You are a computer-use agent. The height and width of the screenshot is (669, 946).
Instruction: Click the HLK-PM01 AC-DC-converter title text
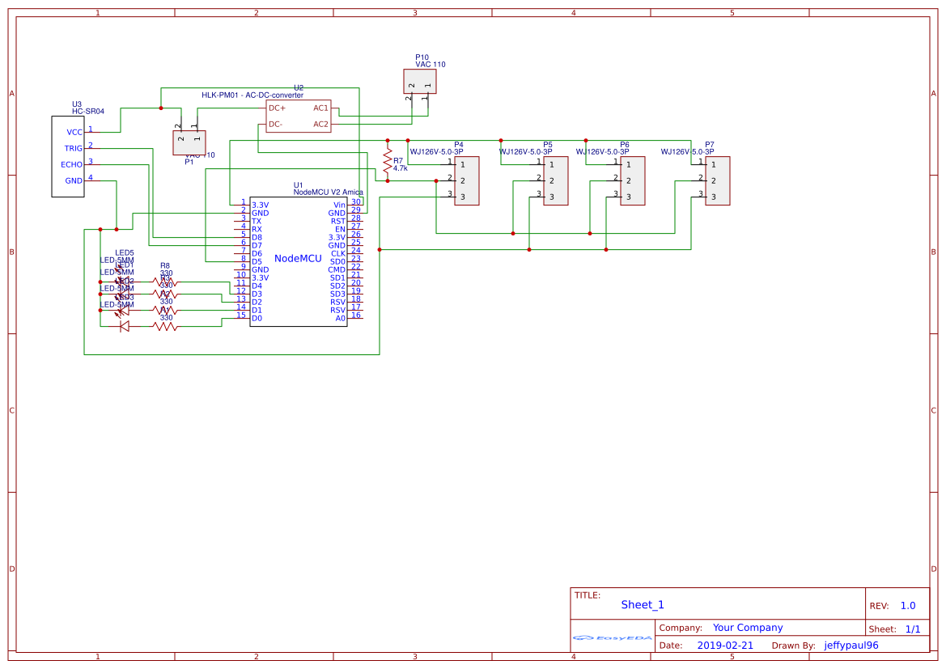(x=252, y=95)
